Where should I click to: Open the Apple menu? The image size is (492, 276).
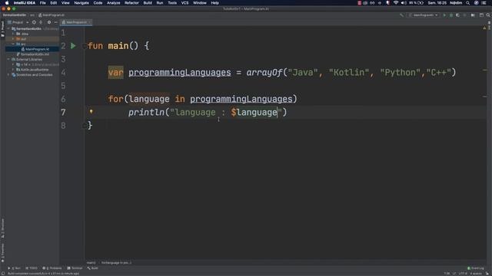tap(7, 3)
